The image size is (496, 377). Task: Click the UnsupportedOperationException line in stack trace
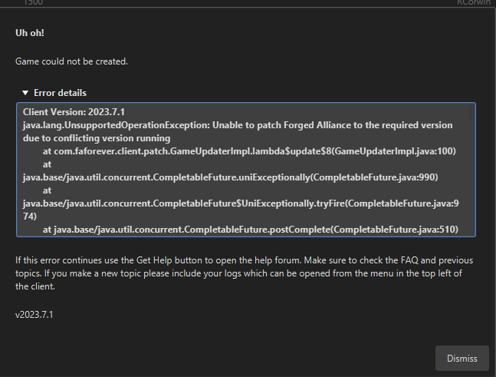[x=238, y=125]
